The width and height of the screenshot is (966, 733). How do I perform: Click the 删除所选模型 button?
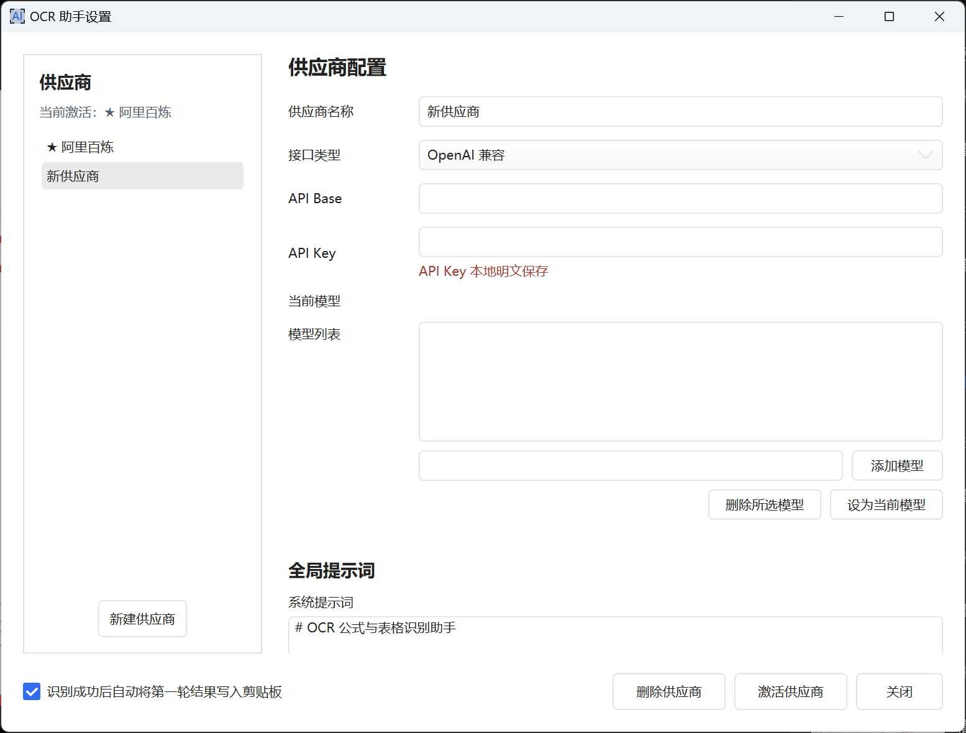coord(765,505)
